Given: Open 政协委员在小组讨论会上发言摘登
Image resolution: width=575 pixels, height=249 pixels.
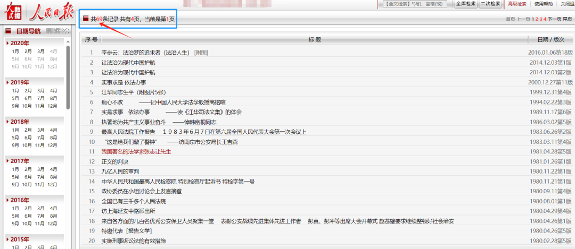Looking at the screenshot, I should (x=142, y=191).
